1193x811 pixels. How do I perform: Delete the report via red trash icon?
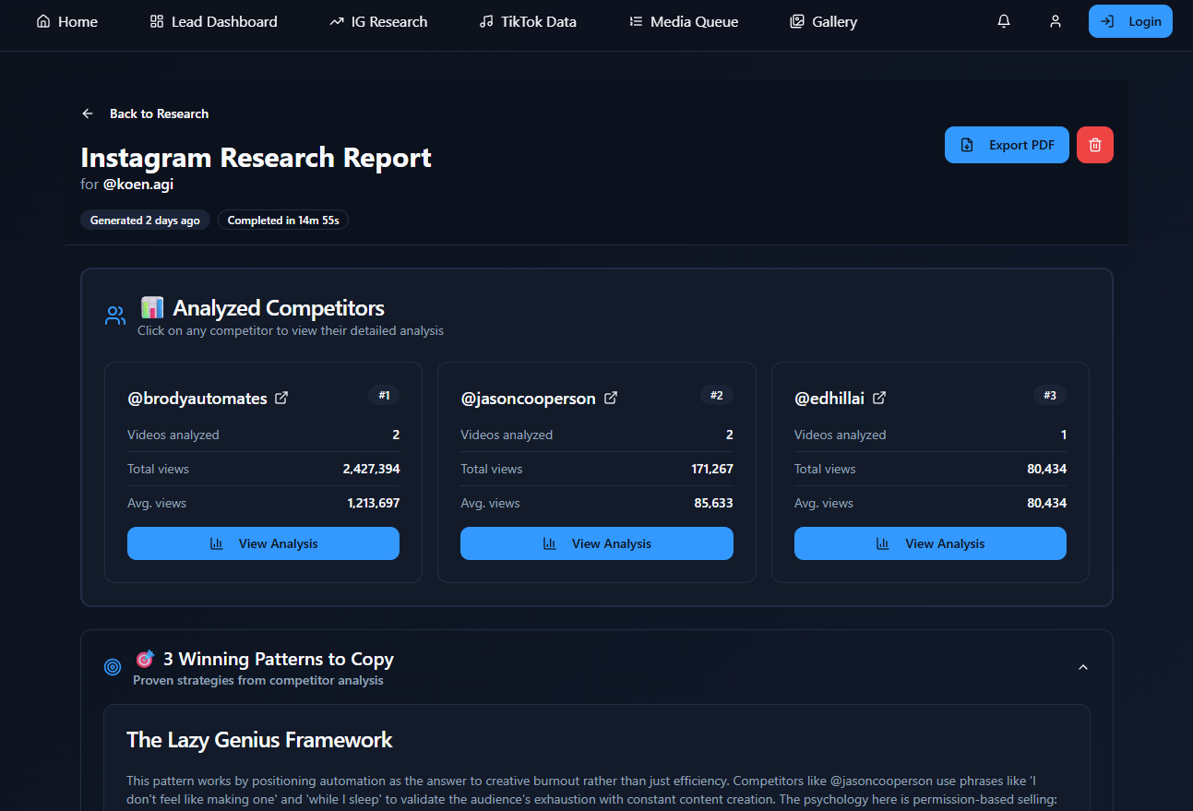(x=1094, y=145)
